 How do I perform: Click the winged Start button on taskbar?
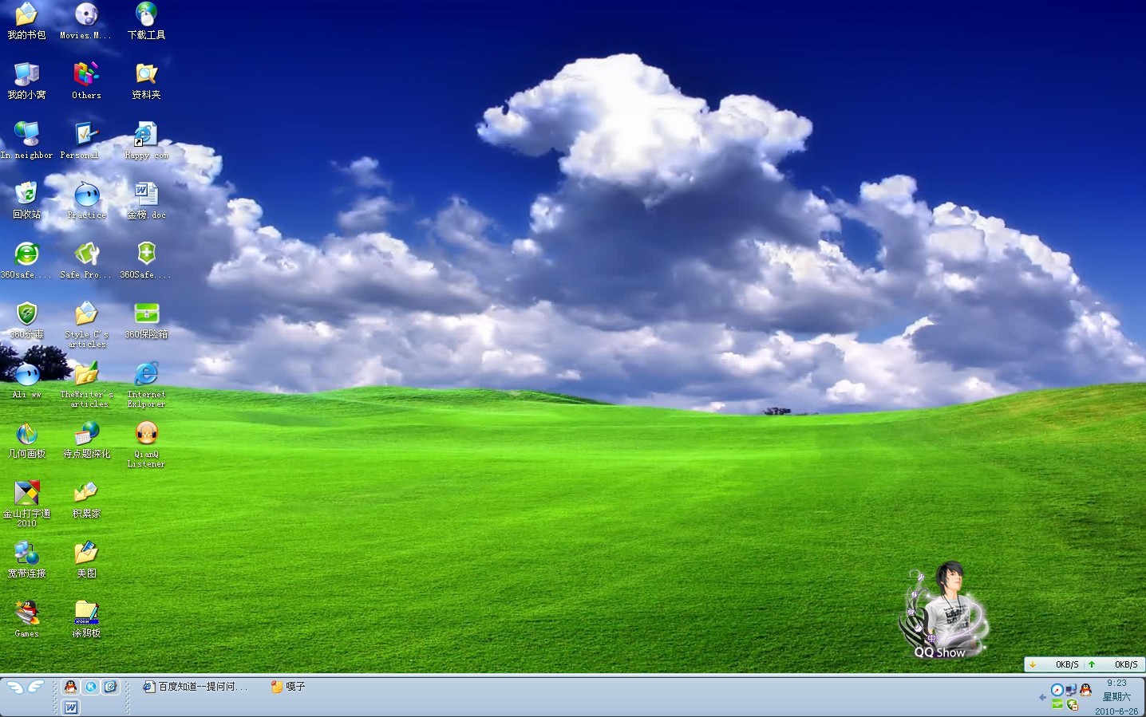point(25,687)
